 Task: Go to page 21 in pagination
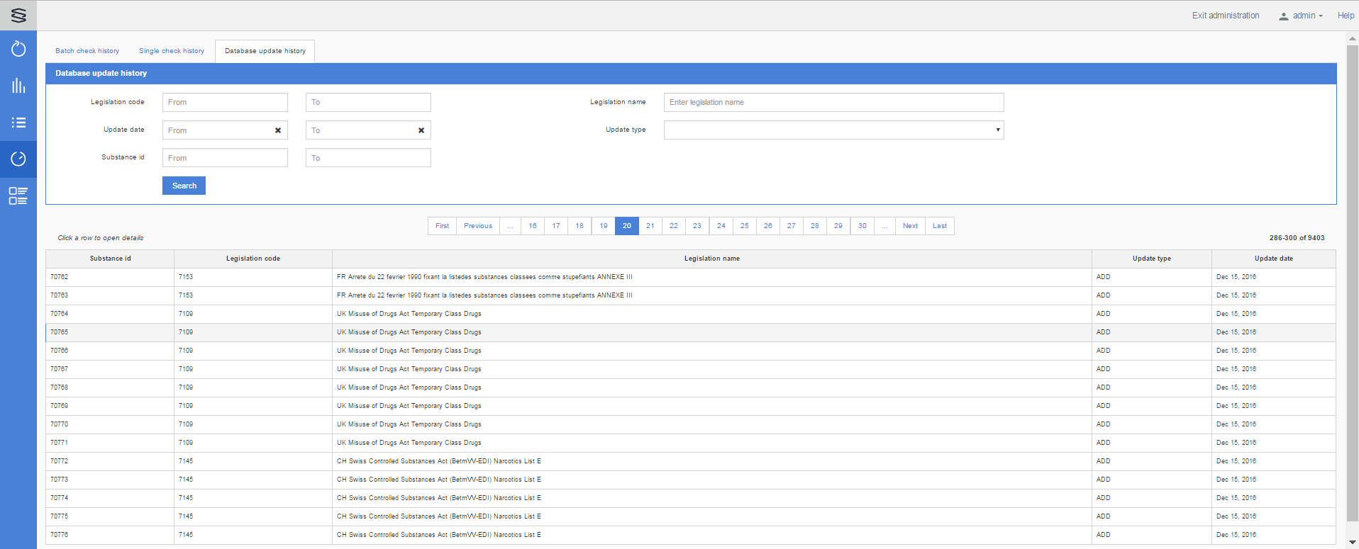point(650,226)
